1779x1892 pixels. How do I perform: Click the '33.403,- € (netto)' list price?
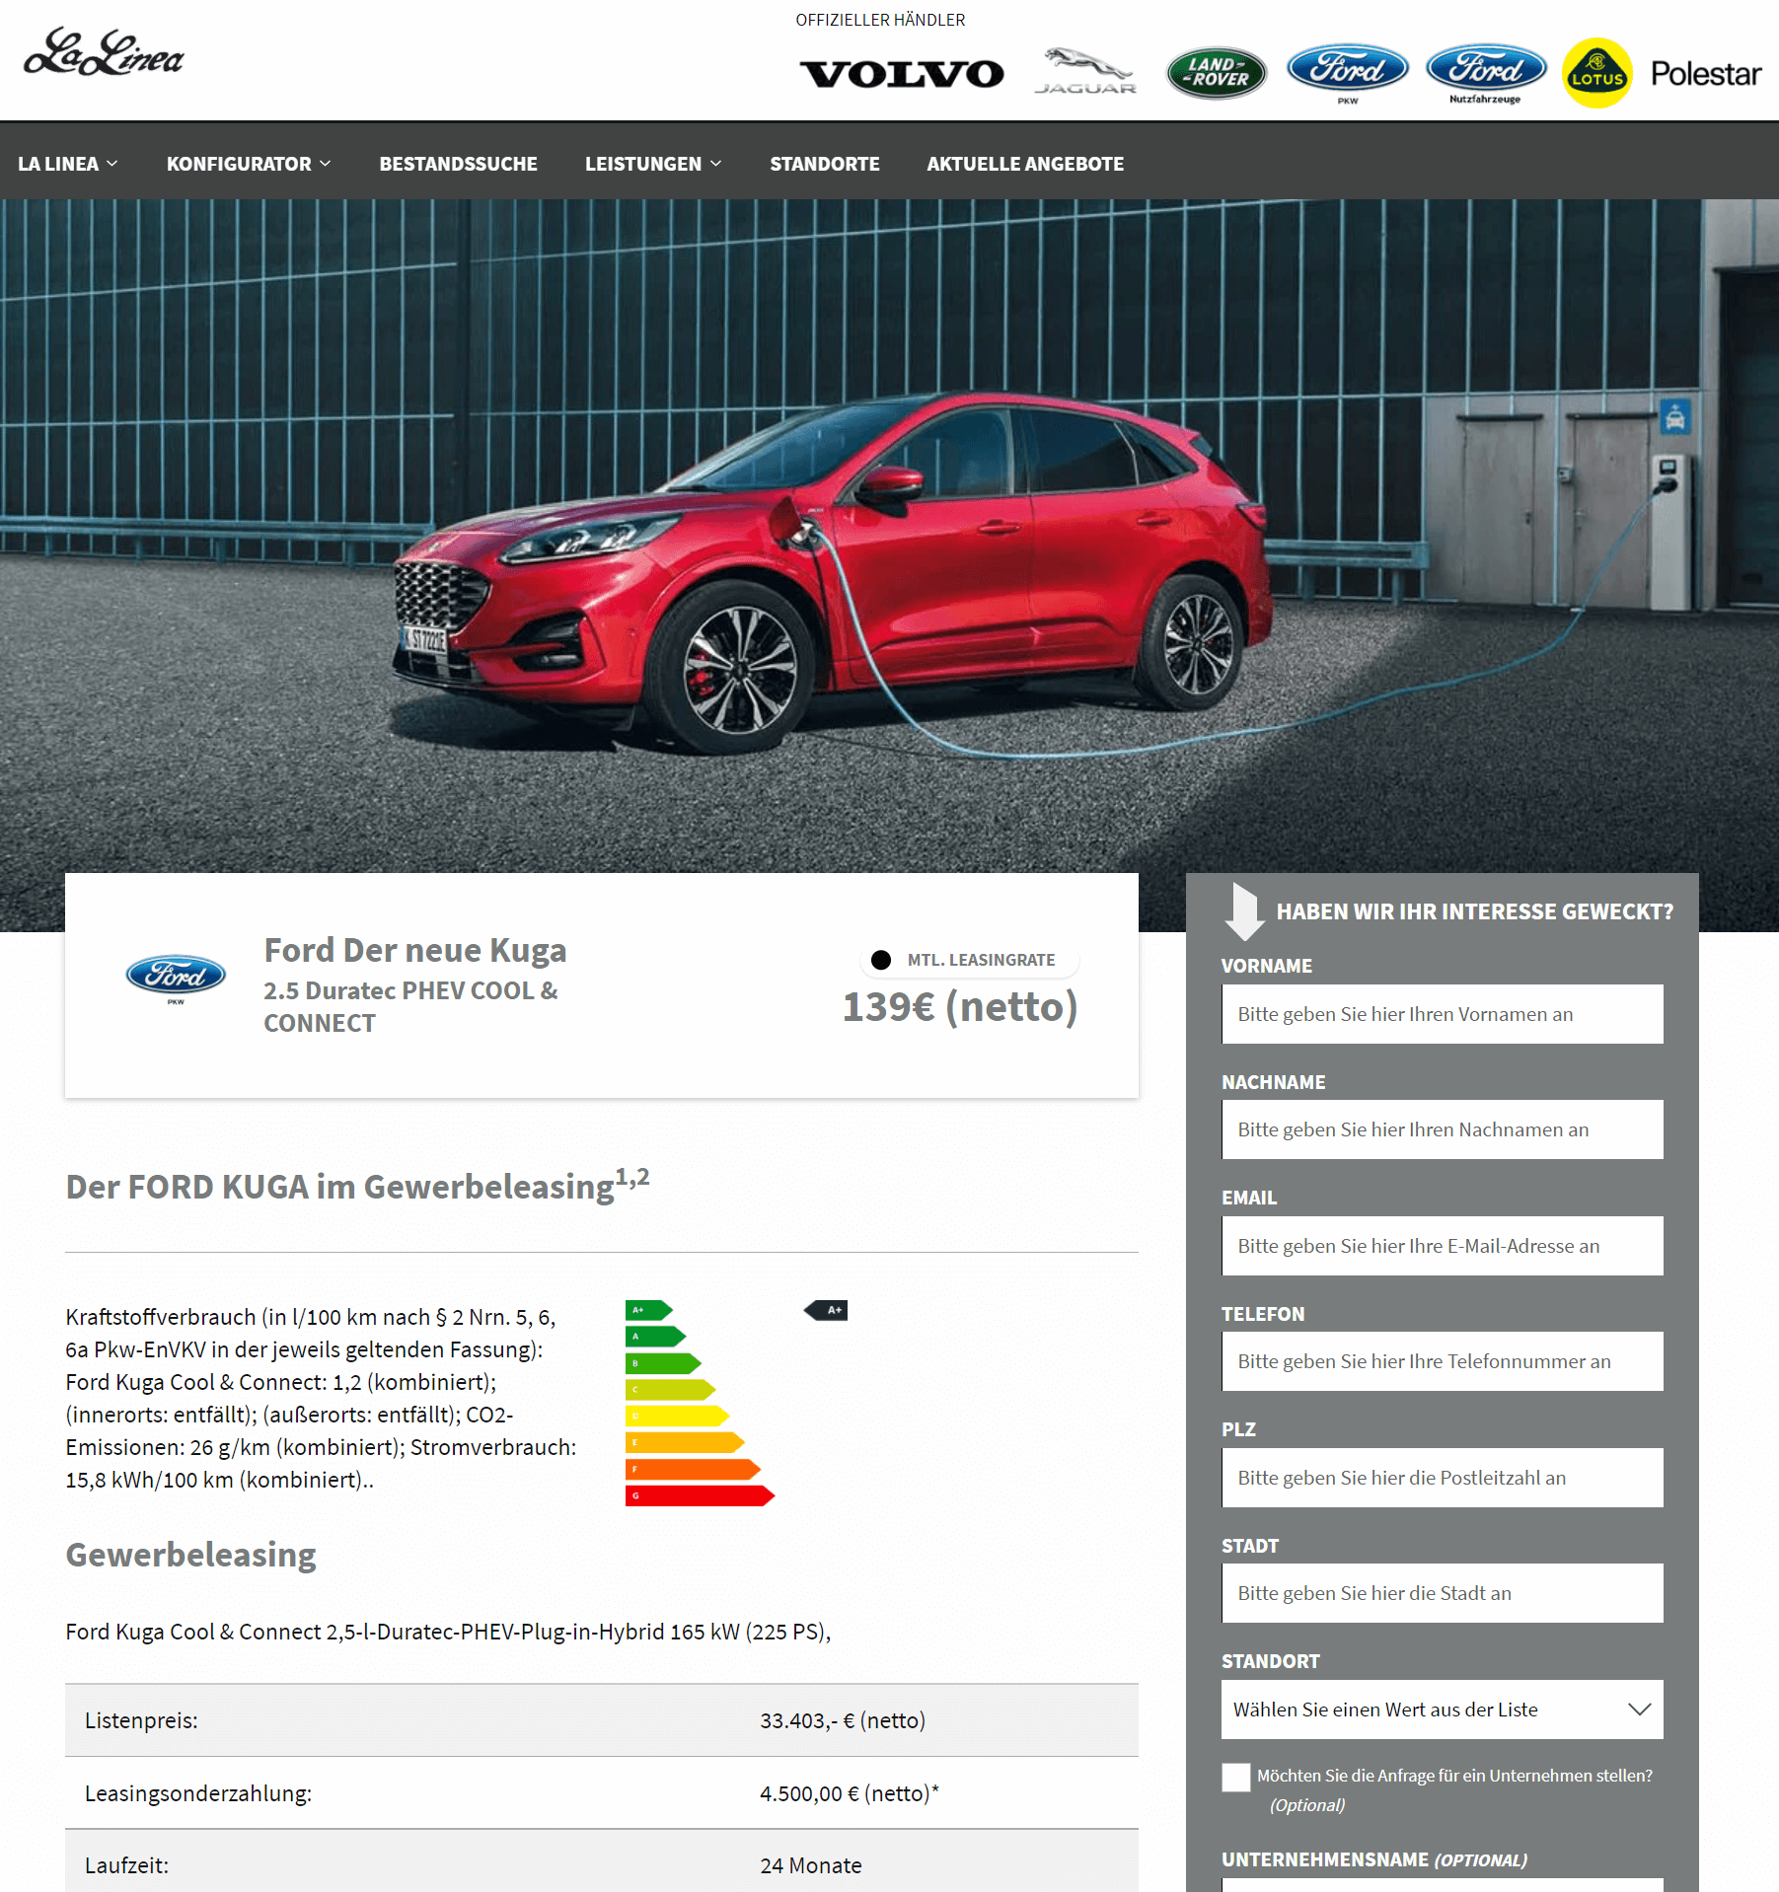tap(843, 1720)
